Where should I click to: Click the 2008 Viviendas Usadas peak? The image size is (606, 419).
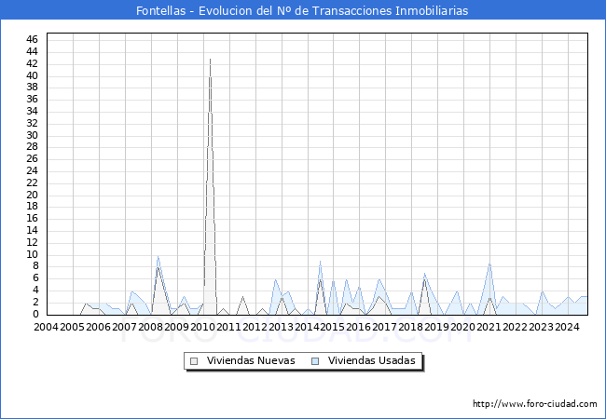point(158,255)
